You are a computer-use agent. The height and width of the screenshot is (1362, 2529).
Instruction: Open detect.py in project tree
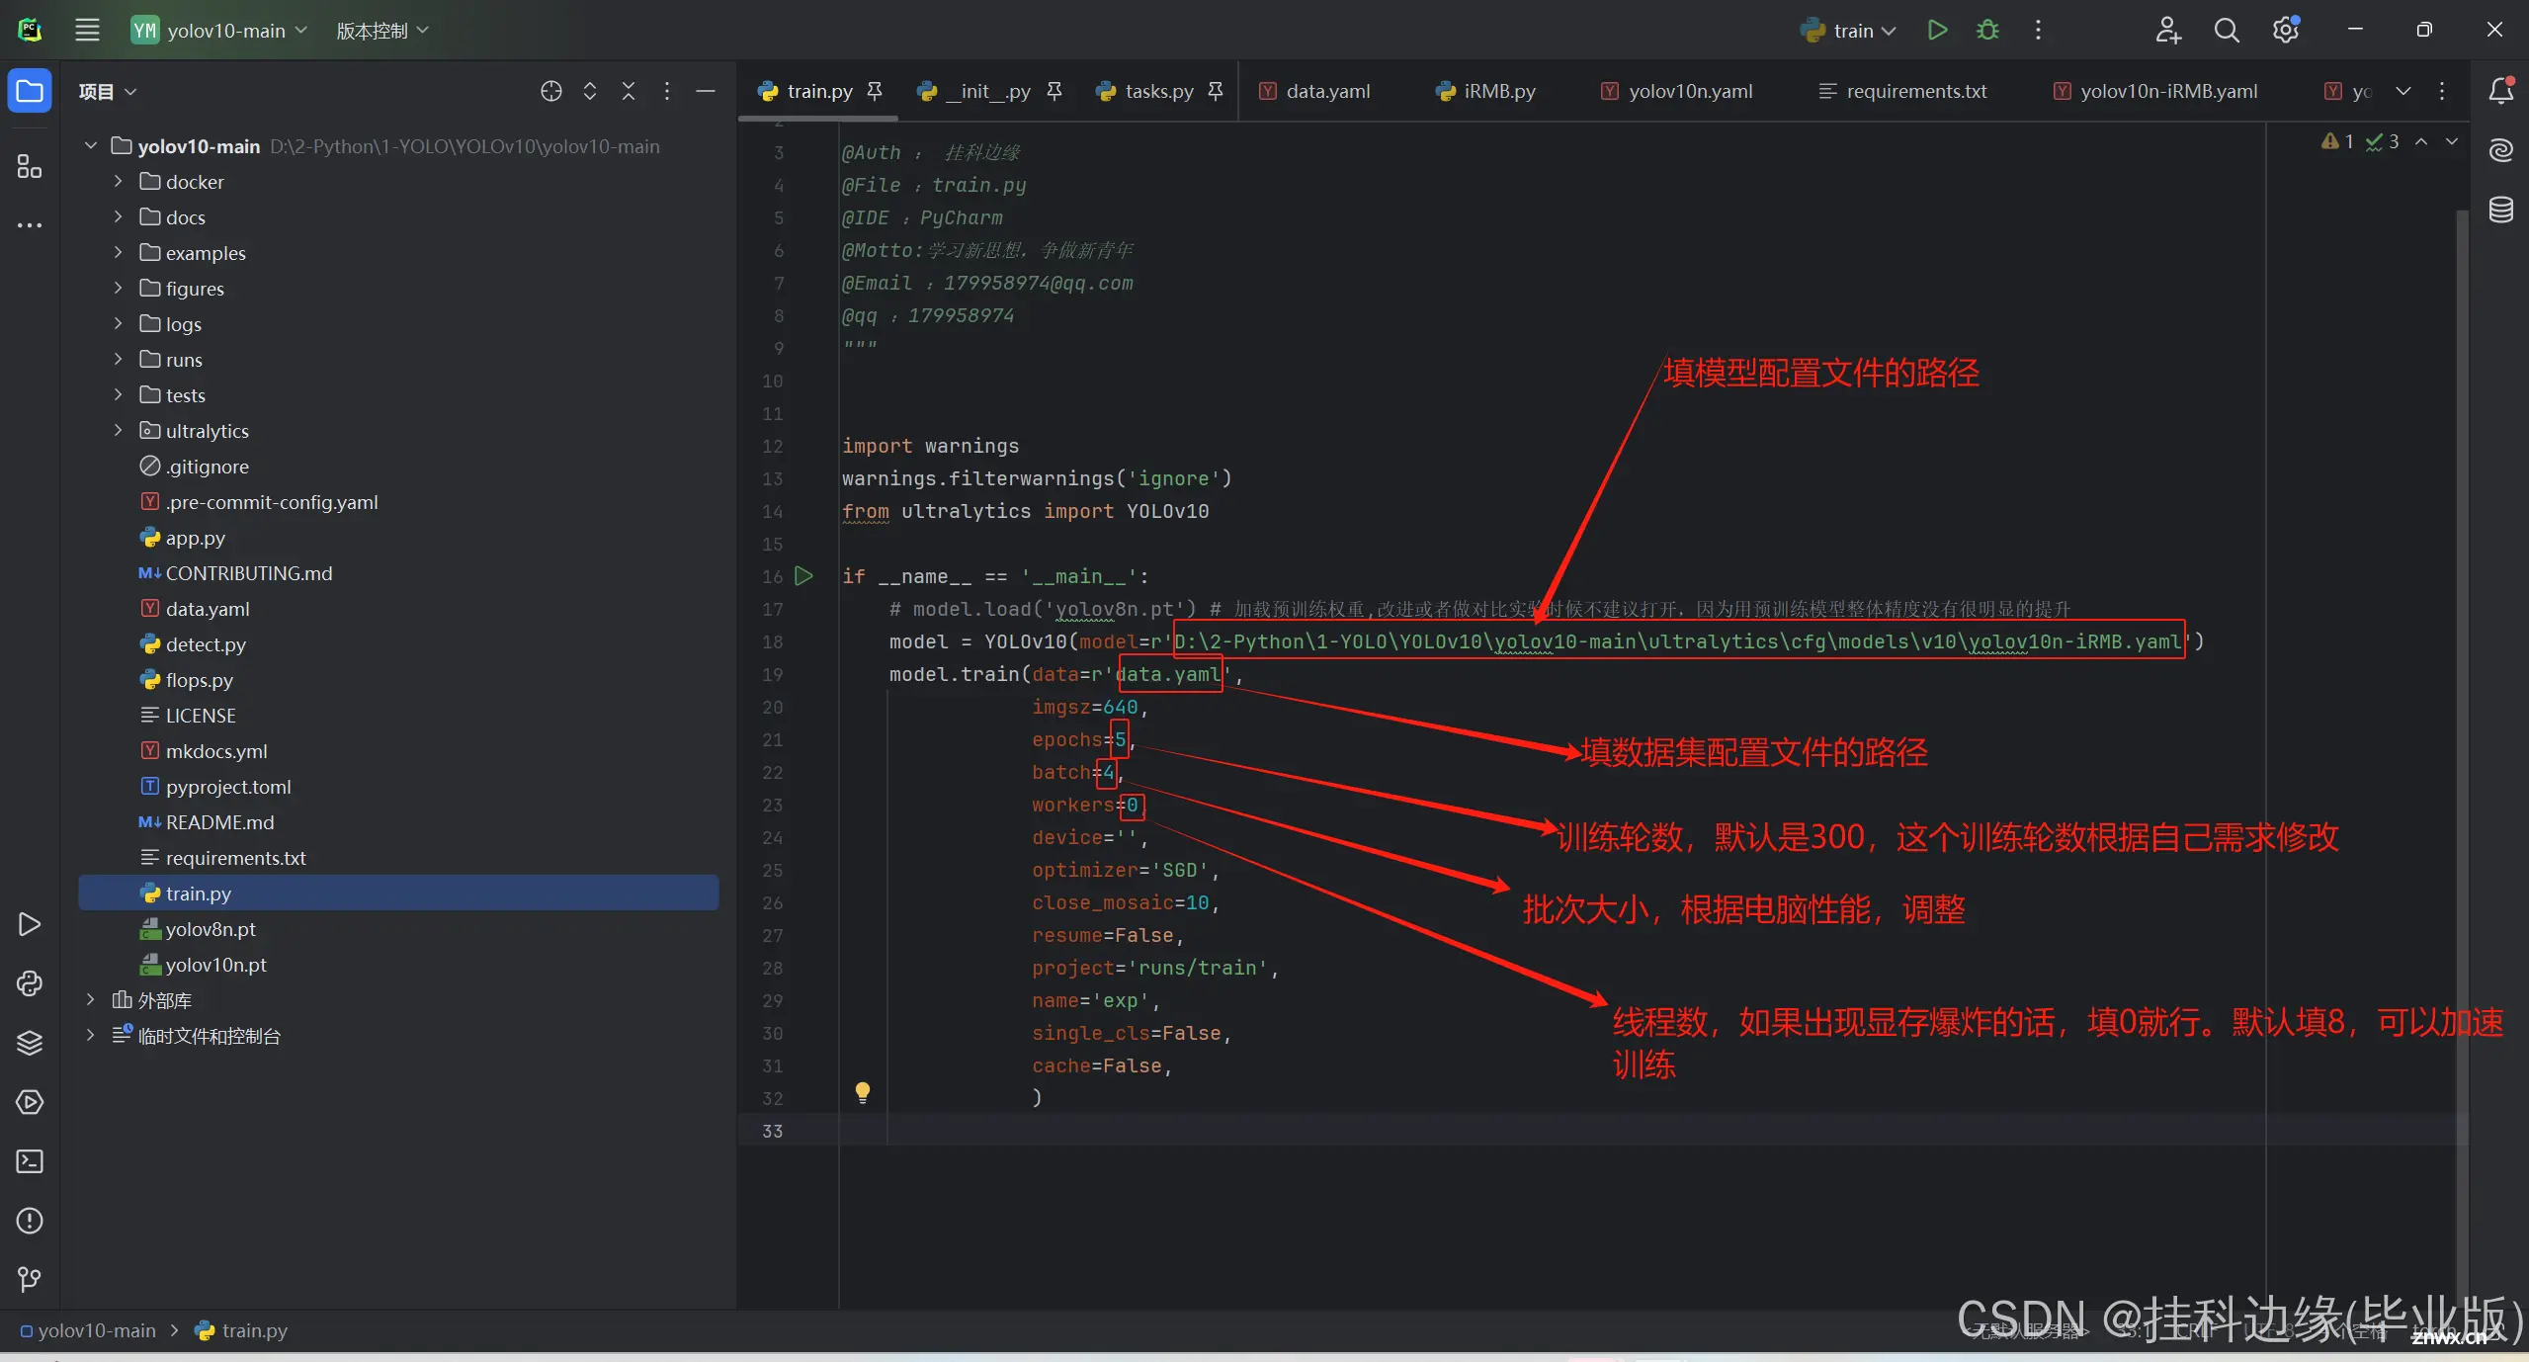coord(206,643)
